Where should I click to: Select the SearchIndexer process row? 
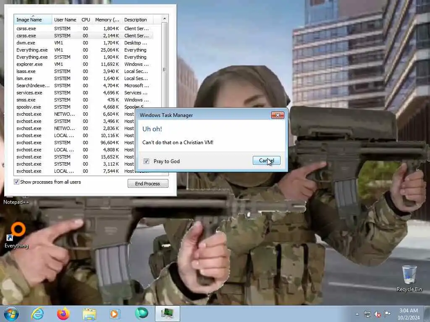(84, 86)
